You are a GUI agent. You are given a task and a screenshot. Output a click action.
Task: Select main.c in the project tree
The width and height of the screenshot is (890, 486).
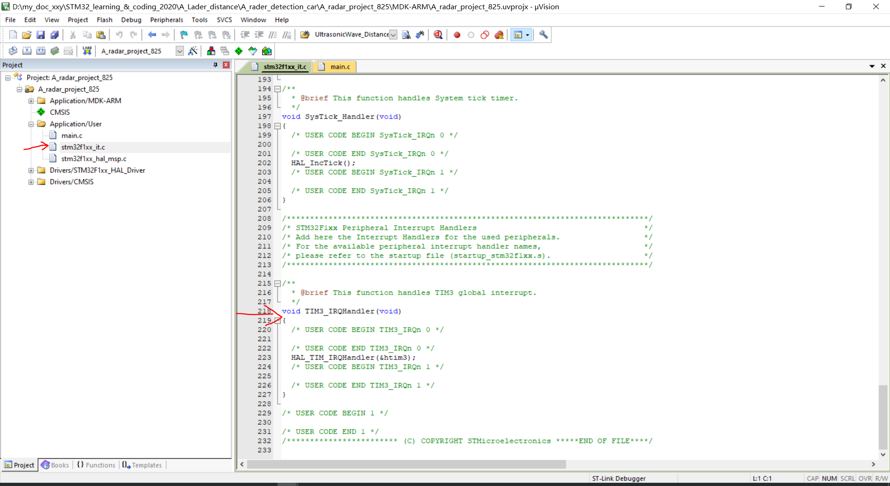pyautogui.click(x=72, y=136)
